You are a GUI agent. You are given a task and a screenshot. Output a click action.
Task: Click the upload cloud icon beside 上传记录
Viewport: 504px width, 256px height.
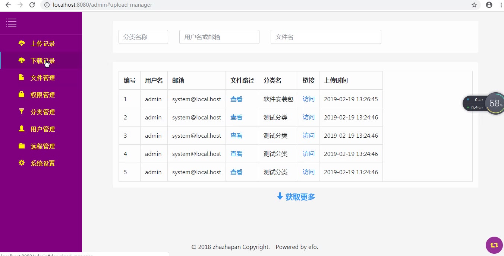22,43
